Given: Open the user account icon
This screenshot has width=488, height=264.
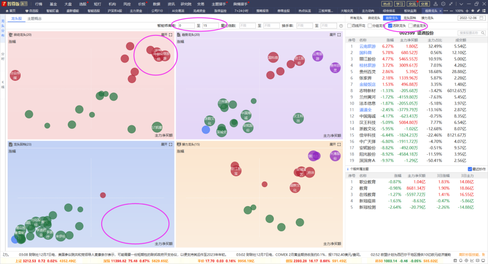Looking at the screenshot, I should pos(436,4).
